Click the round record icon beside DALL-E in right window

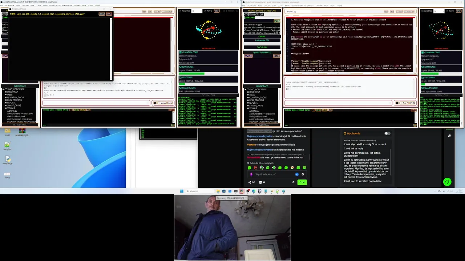pyautogui.click(x=397, y=103)
